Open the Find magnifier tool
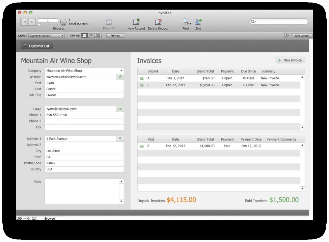329x242 pixels. (185, 22)
